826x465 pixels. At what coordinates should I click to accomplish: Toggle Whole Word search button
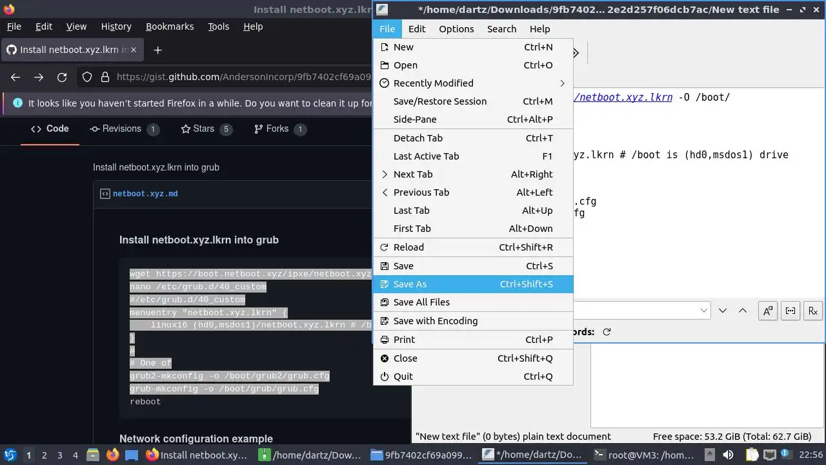[791, 311]
